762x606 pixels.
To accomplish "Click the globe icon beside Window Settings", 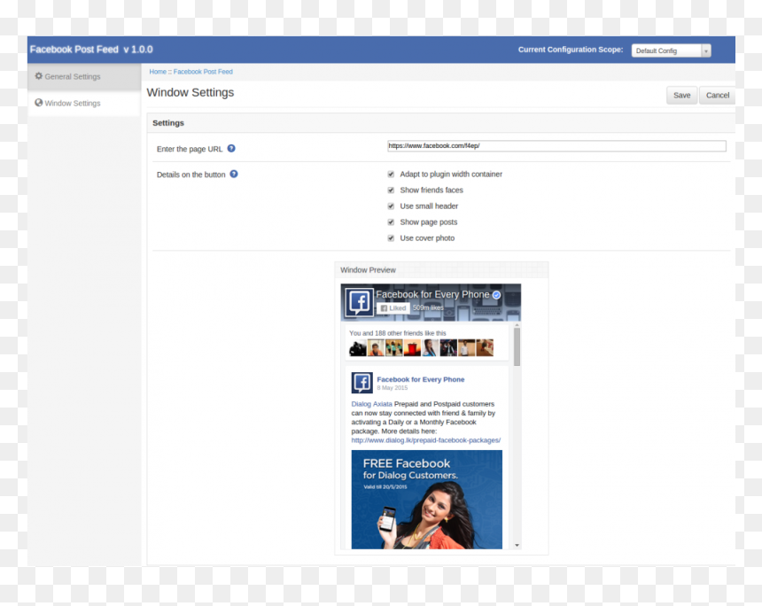I will [x=39, y=103].
